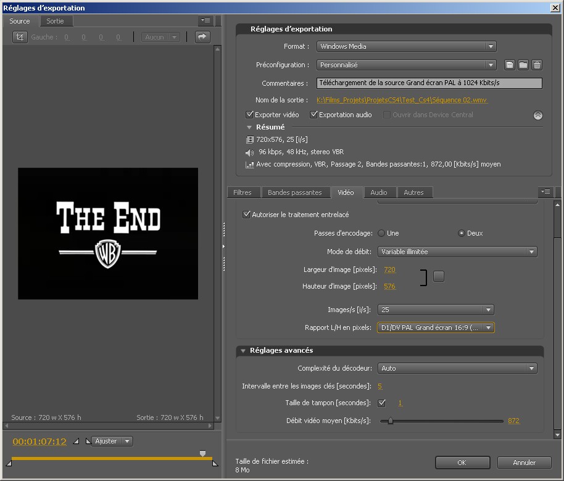
Task: Click the OK button
Action: click(462, 462)
